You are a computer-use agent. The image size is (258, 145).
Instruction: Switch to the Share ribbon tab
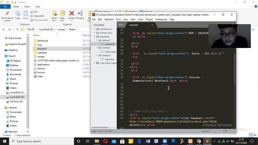coord(27,6)
